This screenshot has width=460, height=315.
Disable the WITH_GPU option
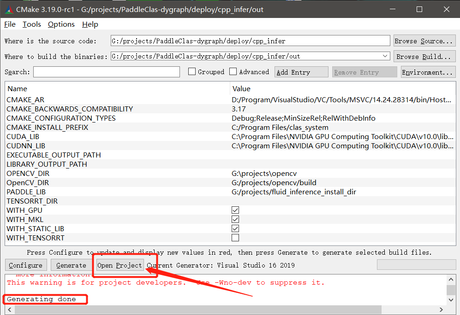235,210
